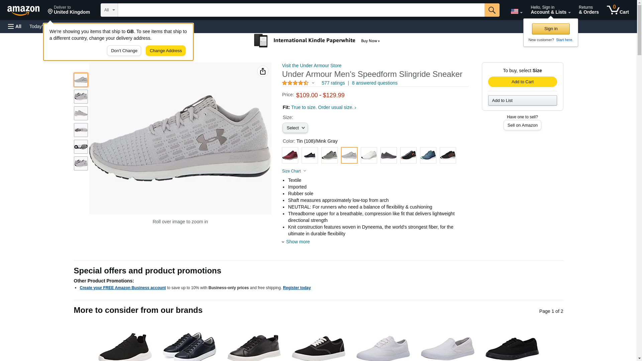
Task: View the shoe sole thumbnail image
Action: 81,147
